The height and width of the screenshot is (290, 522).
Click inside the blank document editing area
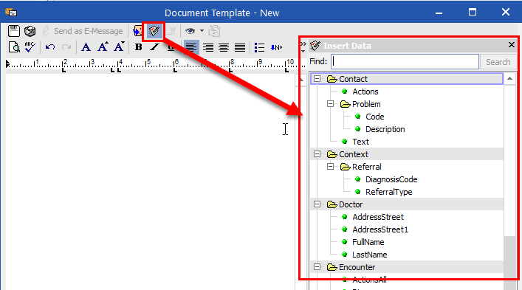tap(150, 182)
